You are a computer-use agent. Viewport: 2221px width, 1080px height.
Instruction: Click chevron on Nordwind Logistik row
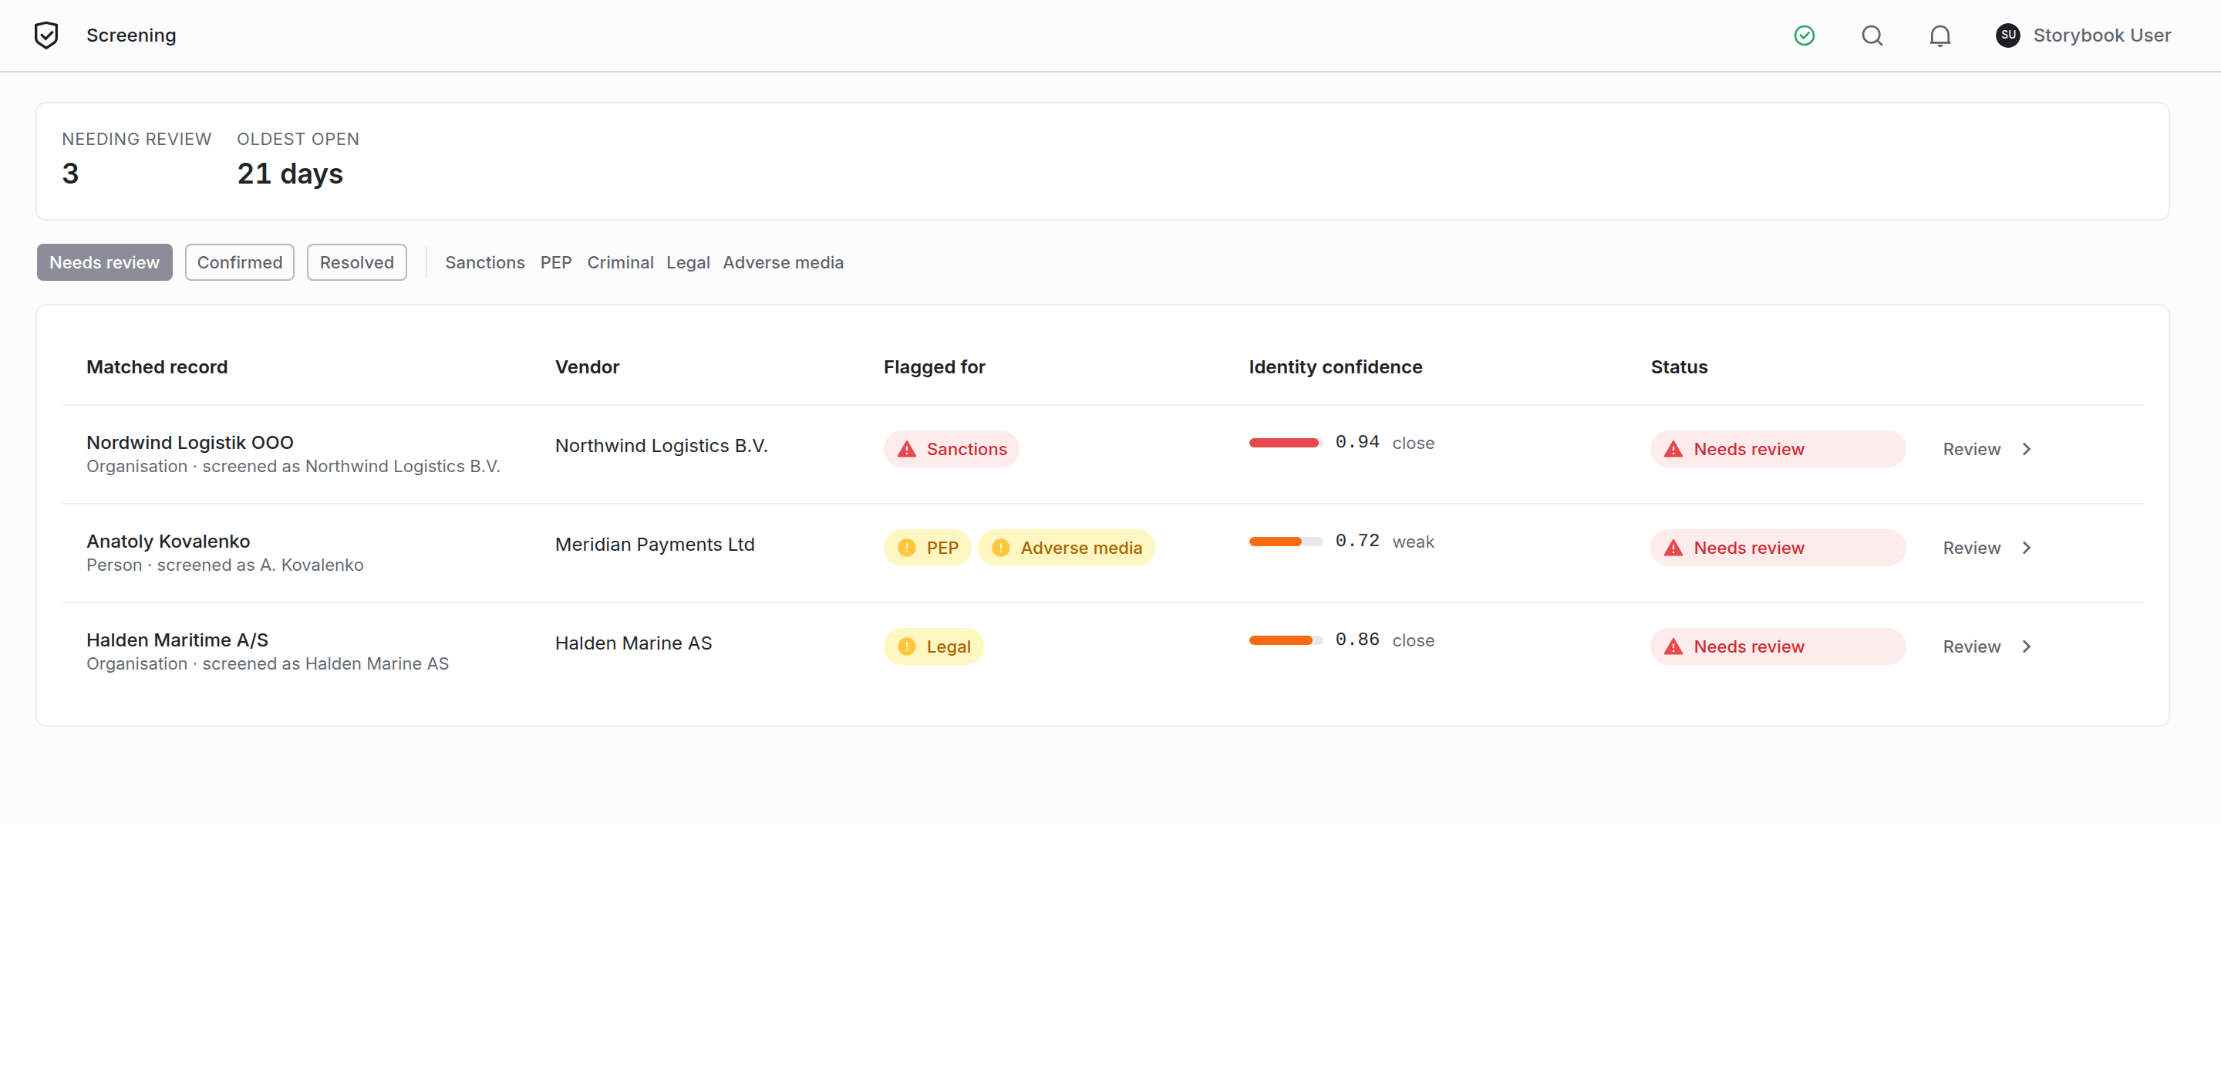2027,450
